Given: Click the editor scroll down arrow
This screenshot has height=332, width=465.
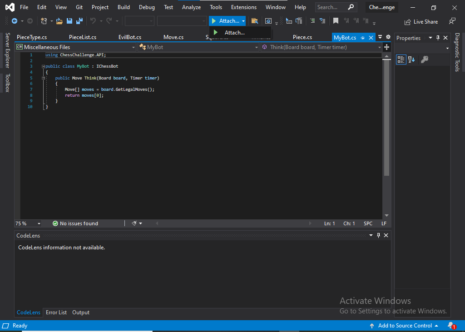Looking at the screenshot, I should click(386, 215).
